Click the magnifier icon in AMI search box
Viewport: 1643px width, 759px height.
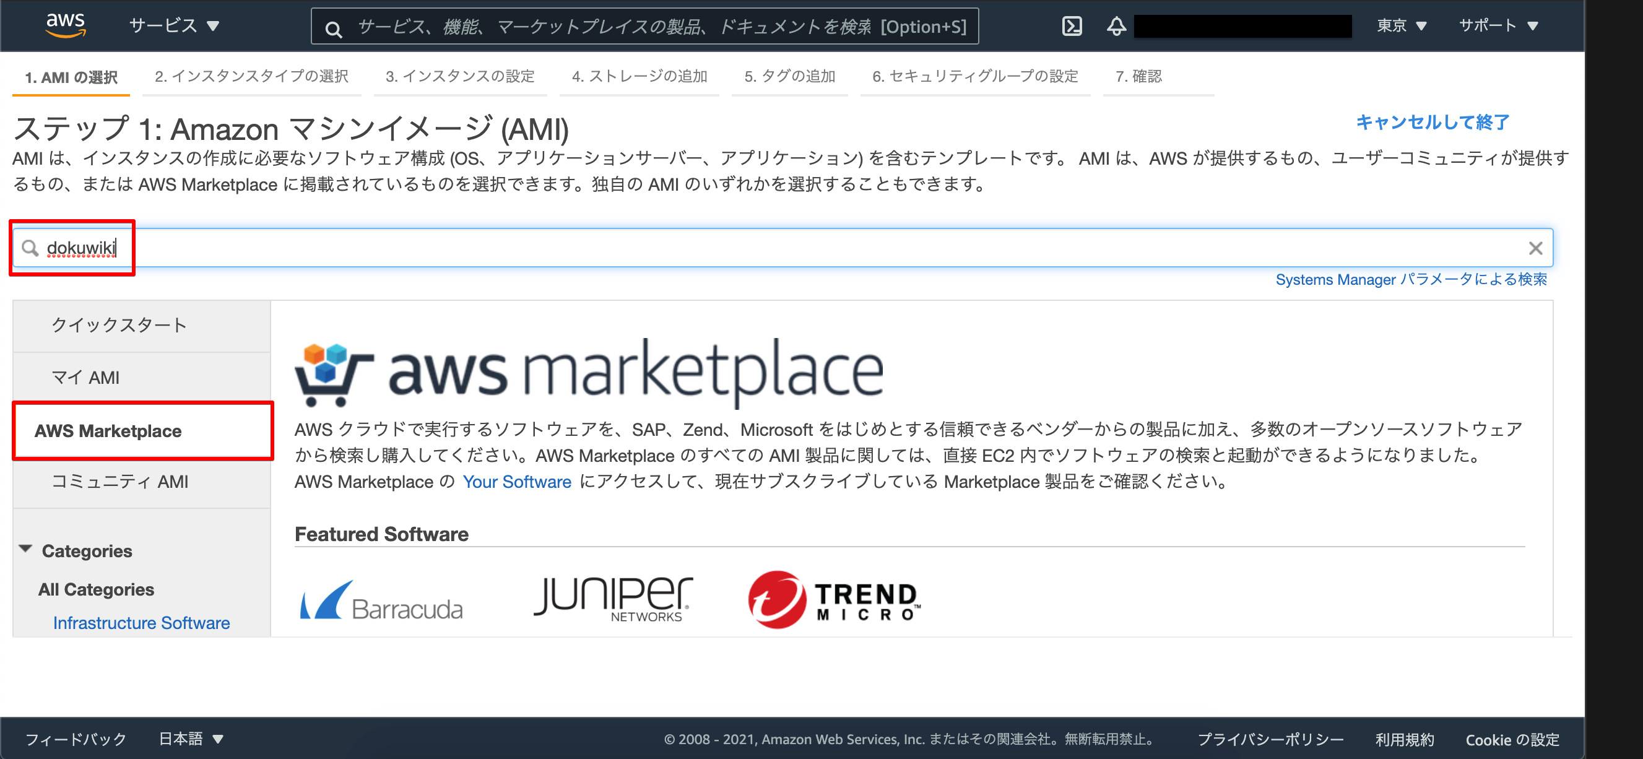[x=30, y=248]
